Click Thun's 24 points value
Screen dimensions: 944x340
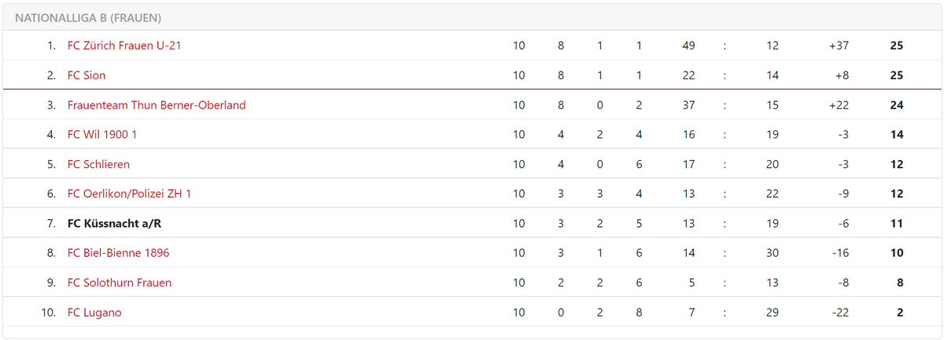[x=896, y=105]
